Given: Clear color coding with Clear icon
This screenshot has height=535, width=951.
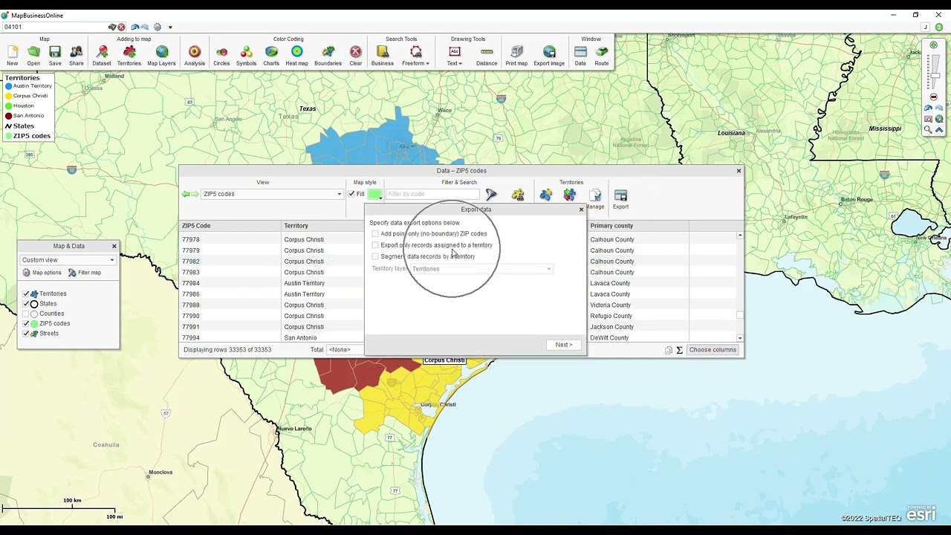Looking at the screenshot, I should click(x=356, y=55).
